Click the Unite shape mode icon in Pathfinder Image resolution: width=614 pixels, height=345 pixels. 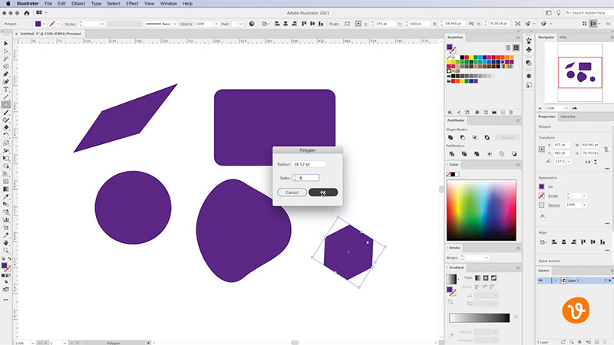[451, 138]
